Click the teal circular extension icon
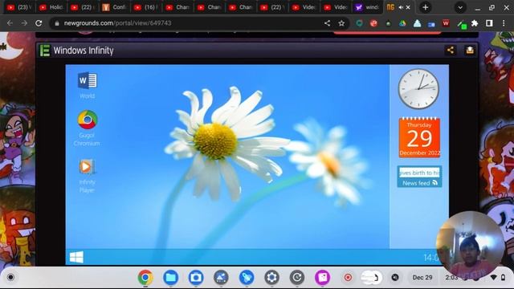Image resolution: width=514 pixels, height=289 pixels. 360,23
